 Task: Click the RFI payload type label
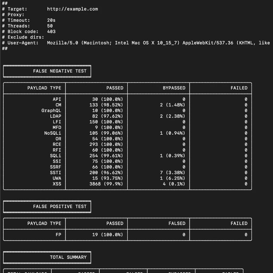57,150
